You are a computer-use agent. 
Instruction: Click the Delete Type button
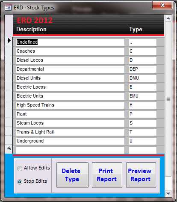[72, 175]
